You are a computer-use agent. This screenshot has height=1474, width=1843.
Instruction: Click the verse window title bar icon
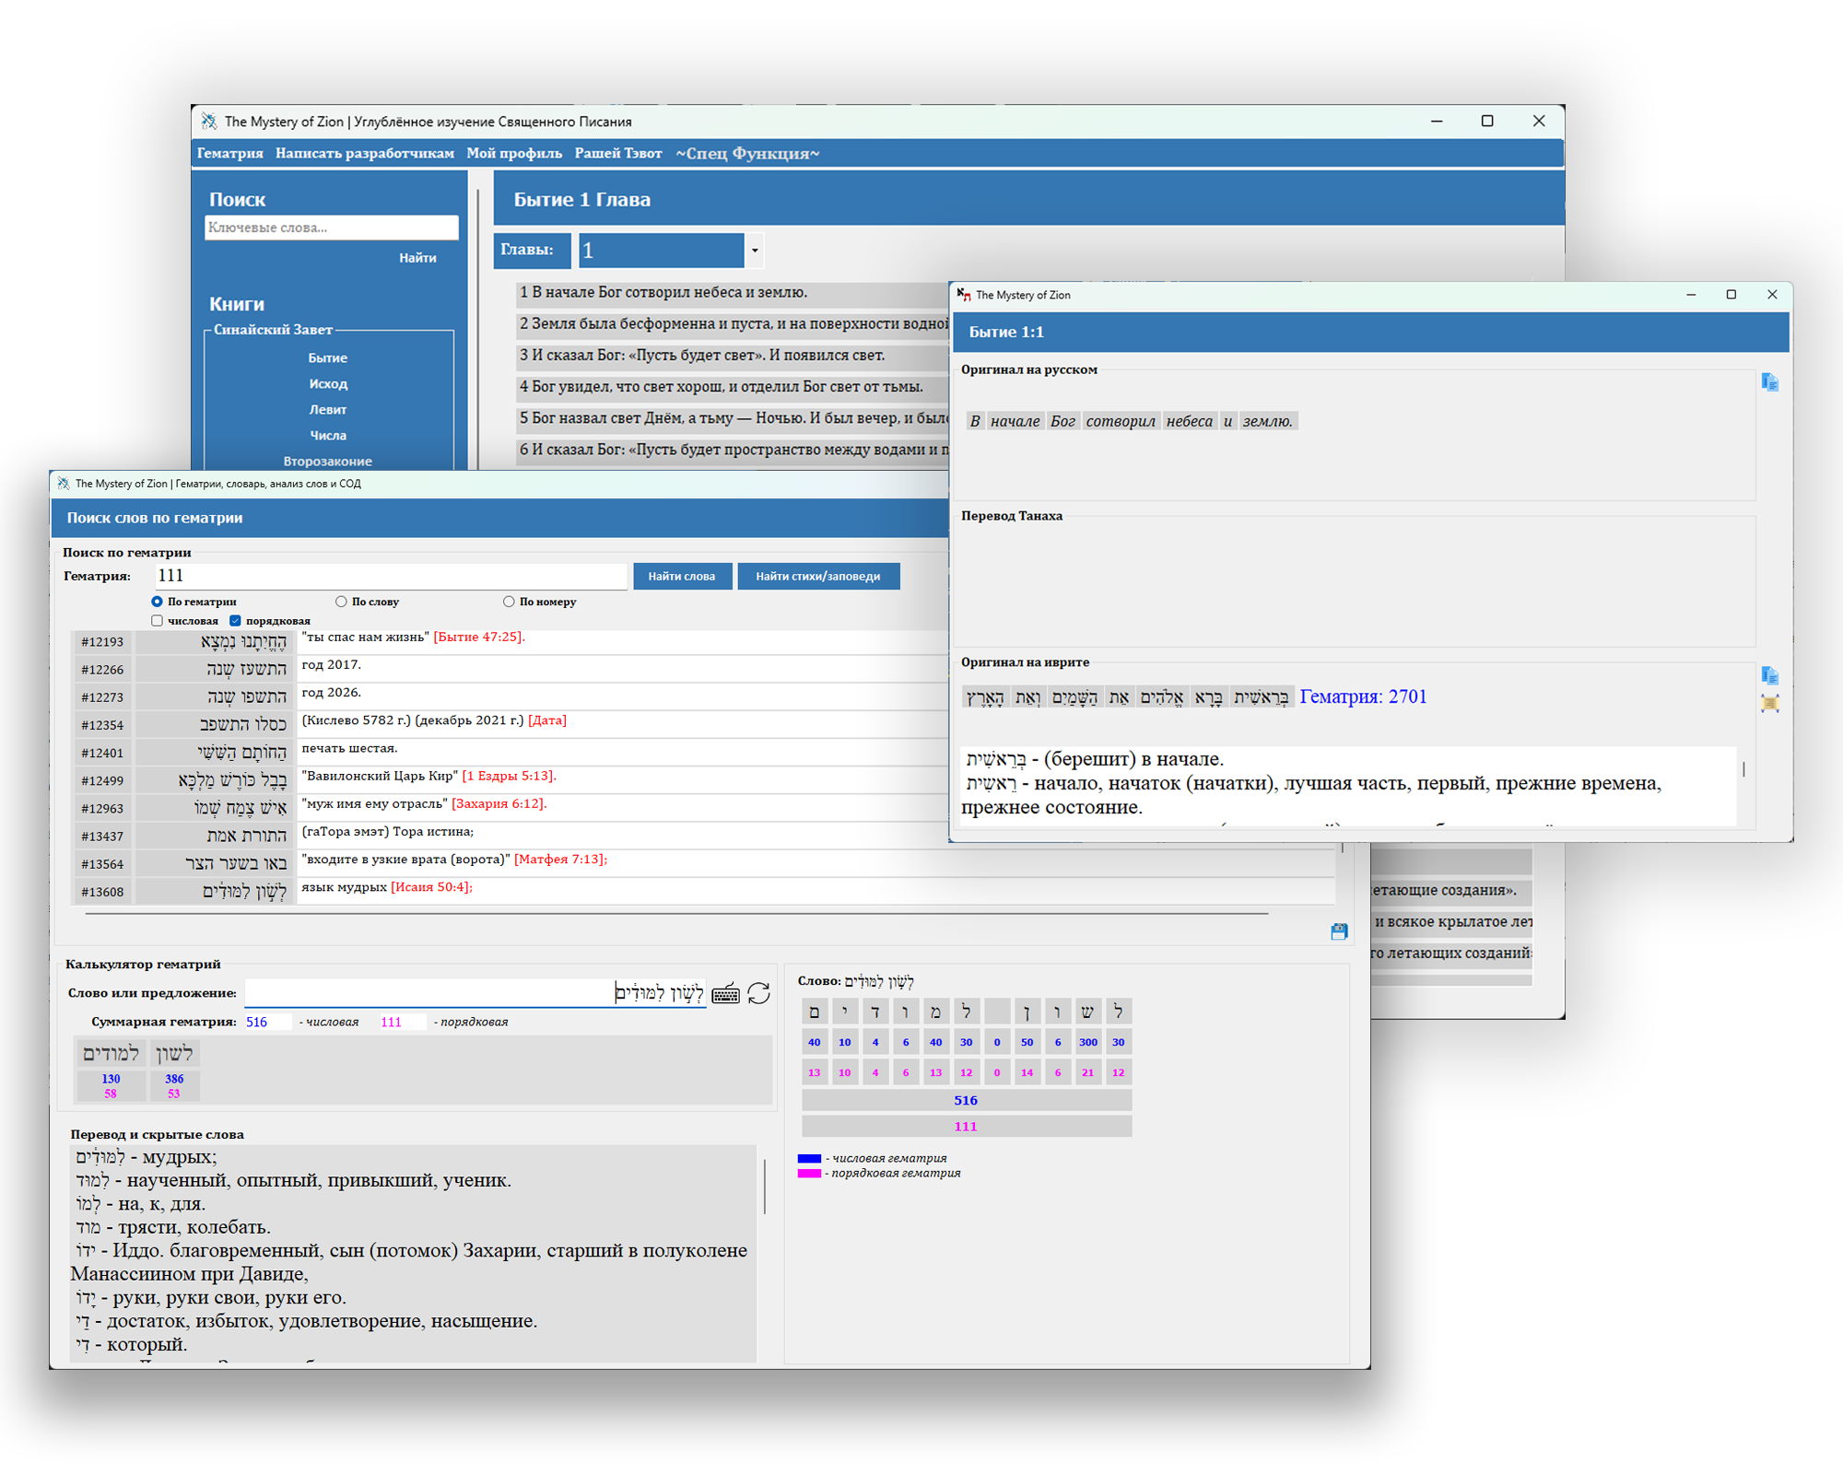(963, 295)
